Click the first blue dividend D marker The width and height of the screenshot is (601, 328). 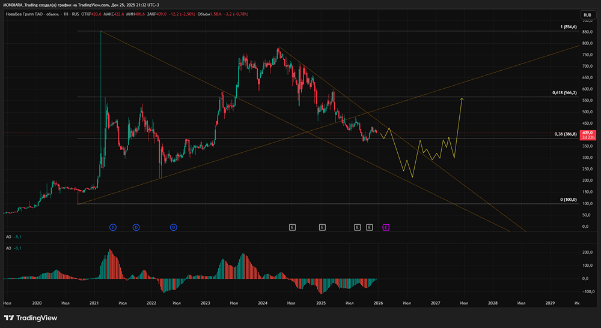click(x=112, y=227)
